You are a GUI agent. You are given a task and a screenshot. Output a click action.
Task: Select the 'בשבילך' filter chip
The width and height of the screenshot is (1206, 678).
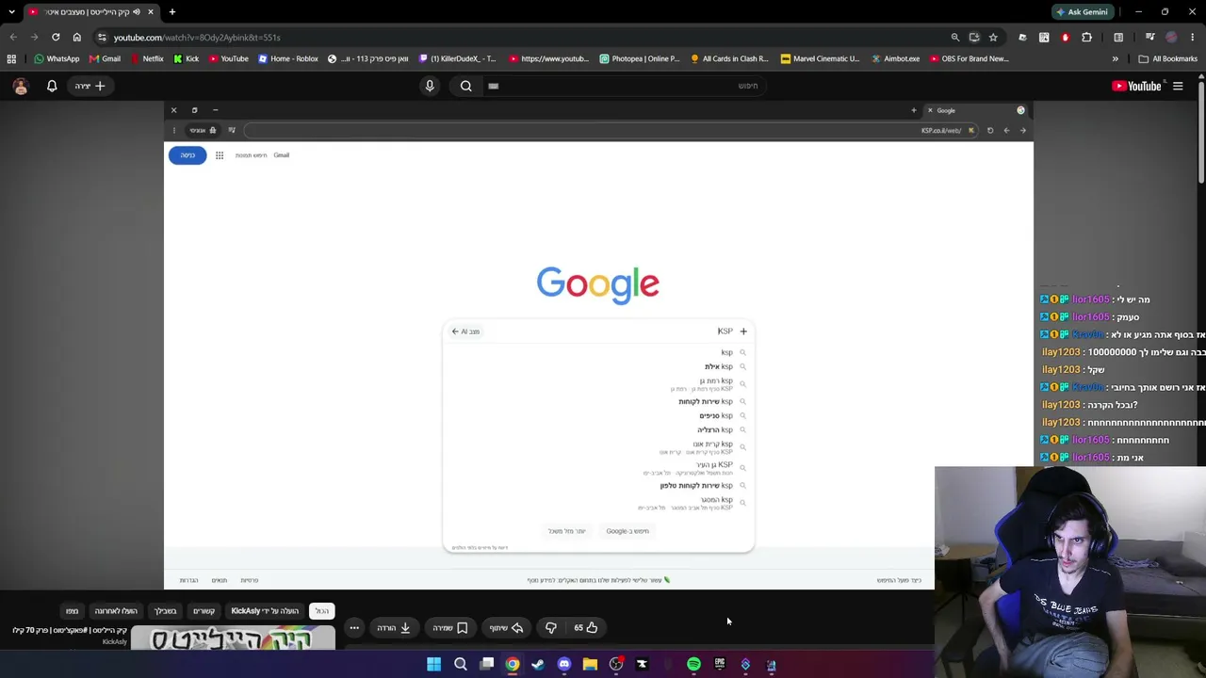[165, 611]
